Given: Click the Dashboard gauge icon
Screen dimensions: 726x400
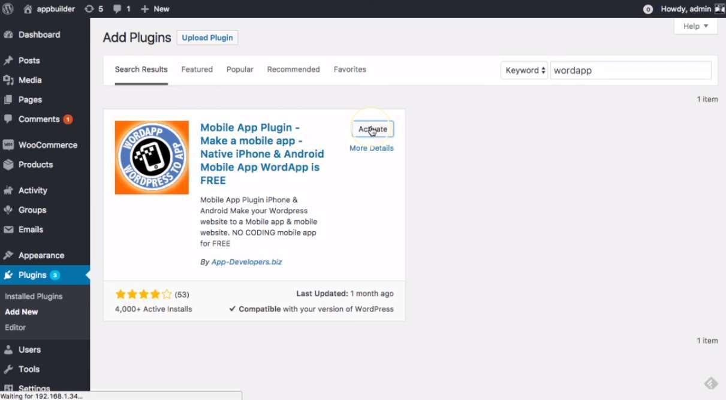Looking at the screenshot, I should [8, 35].
